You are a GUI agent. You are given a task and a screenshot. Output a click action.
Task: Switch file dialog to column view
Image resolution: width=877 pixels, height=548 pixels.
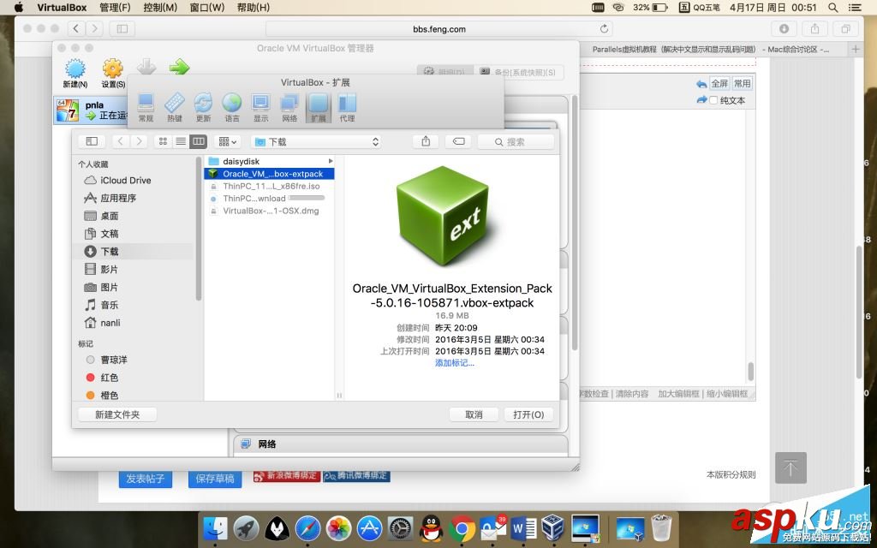(x=199, y=142)
